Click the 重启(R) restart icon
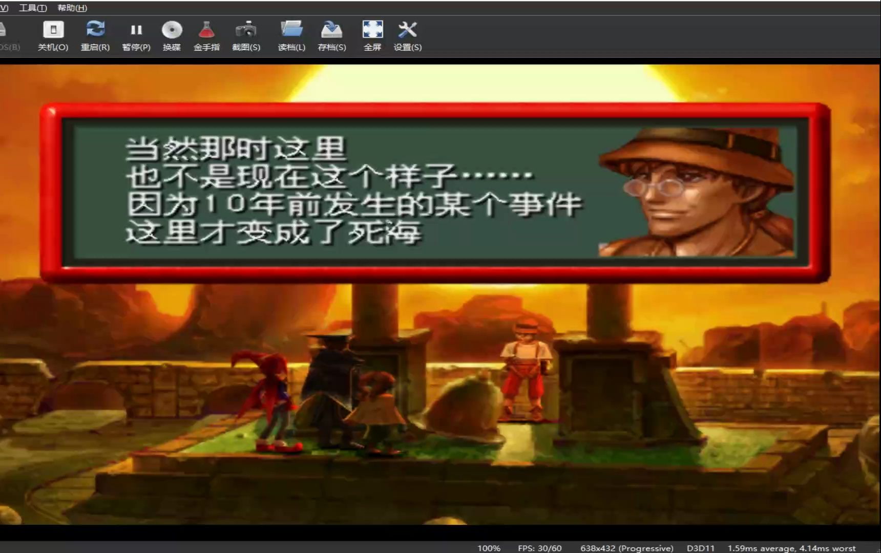This screenshot has height=553, width=881. [x=95, y=29]
